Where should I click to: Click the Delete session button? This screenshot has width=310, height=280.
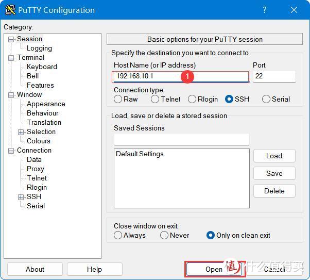pos(274,191)
